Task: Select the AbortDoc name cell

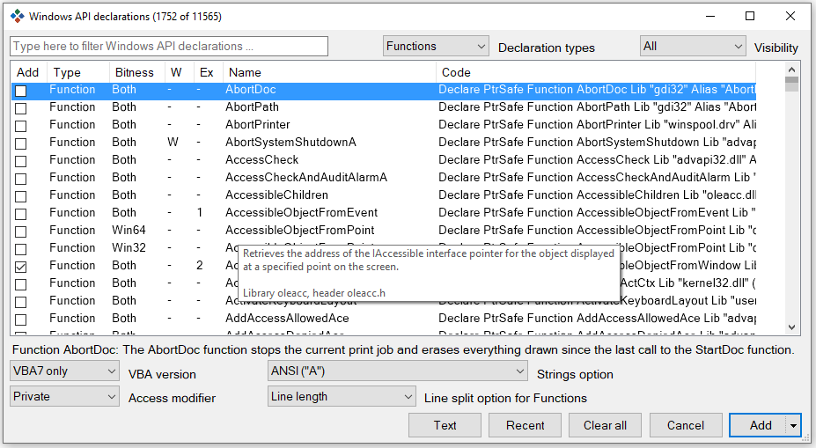Action: 250,90
